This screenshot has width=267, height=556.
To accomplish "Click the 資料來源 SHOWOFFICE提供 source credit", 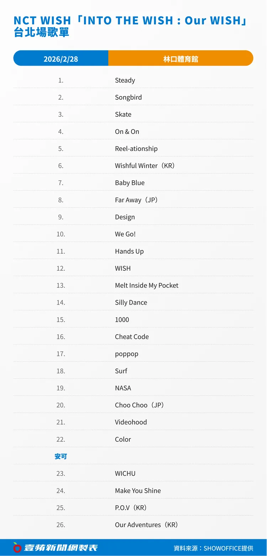I will 213,548.
